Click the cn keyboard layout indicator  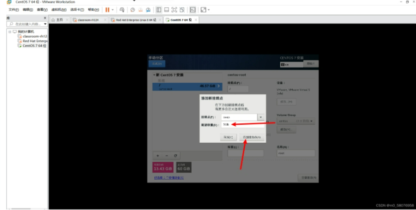pos(291,64)
